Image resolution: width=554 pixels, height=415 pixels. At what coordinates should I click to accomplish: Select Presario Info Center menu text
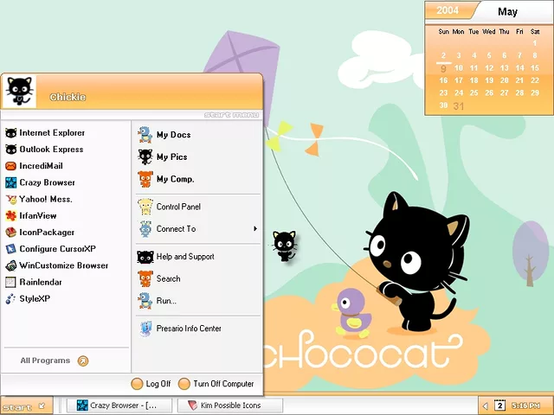(189, 329)
